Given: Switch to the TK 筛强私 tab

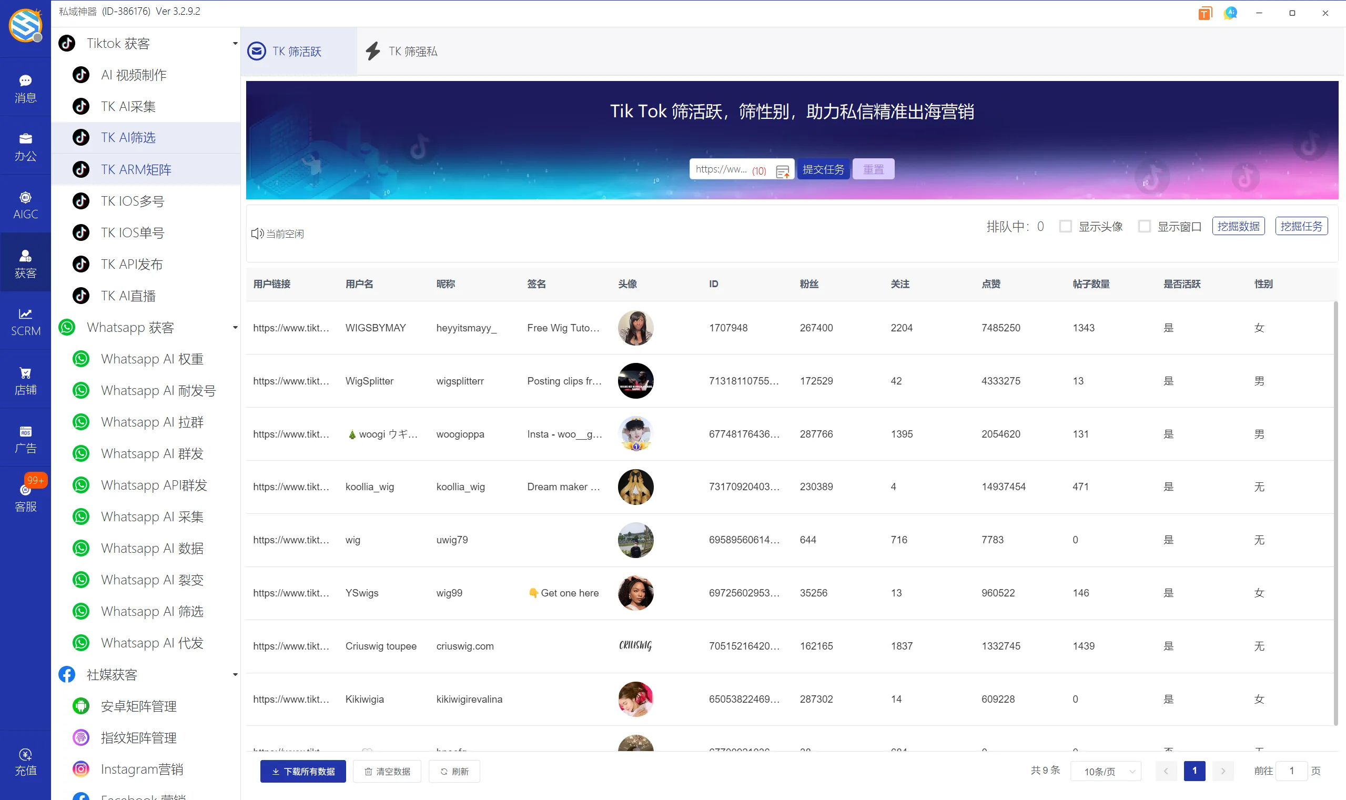Looking at the screenshot, I should point(402,51).
